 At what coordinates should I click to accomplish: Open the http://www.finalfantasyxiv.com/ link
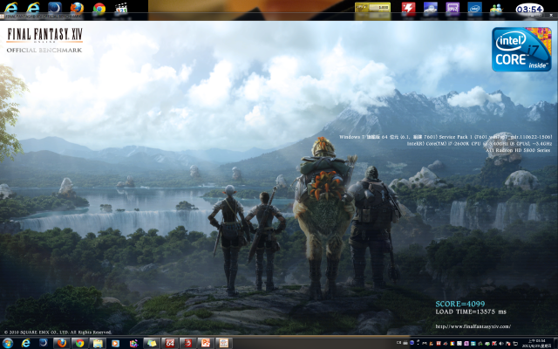[x=473, y=326]
